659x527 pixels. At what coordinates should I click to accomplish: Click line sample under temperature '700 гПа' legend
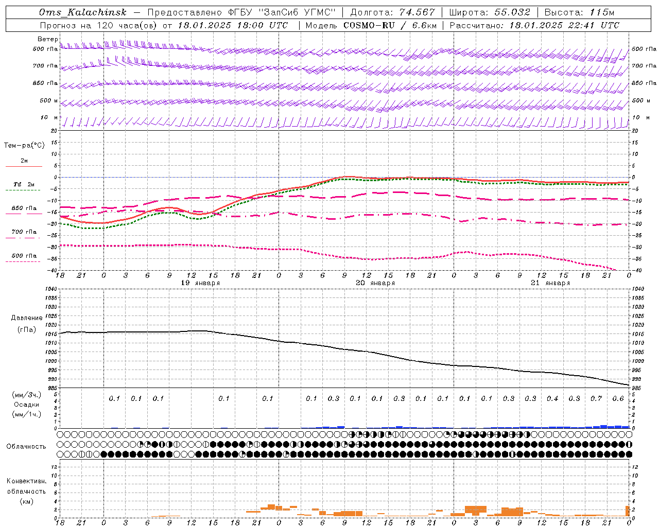tap(24, 238)
